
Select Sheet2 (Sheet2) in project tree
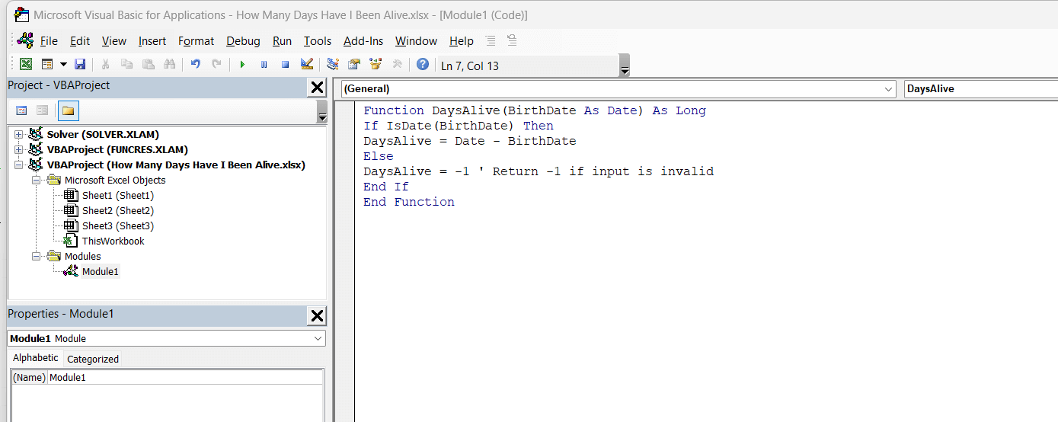tap(117, 211)
